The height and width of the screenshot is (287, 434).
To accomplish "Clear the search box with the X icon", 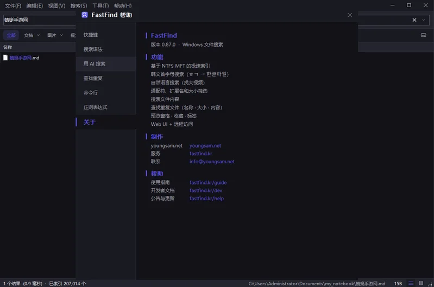I will click(414, 20).
